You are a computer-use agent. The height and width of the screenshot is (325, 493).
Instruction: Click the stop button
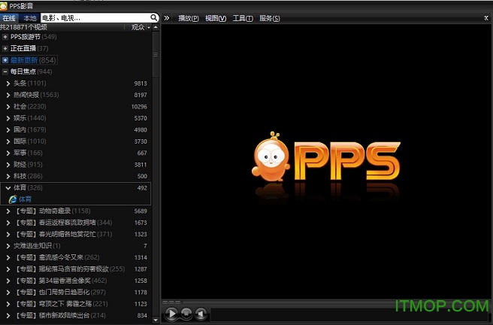click(x=186, y=313)
